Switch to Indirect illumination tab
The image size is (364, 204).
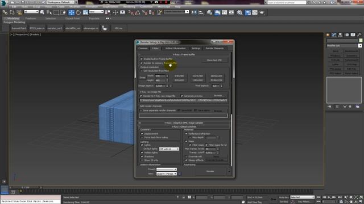click(x=176, y=48)
